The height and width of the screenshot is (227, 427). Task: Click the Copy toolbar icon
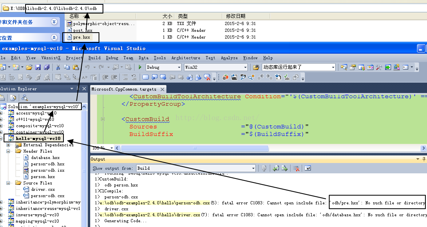click(x=67, y=67)
